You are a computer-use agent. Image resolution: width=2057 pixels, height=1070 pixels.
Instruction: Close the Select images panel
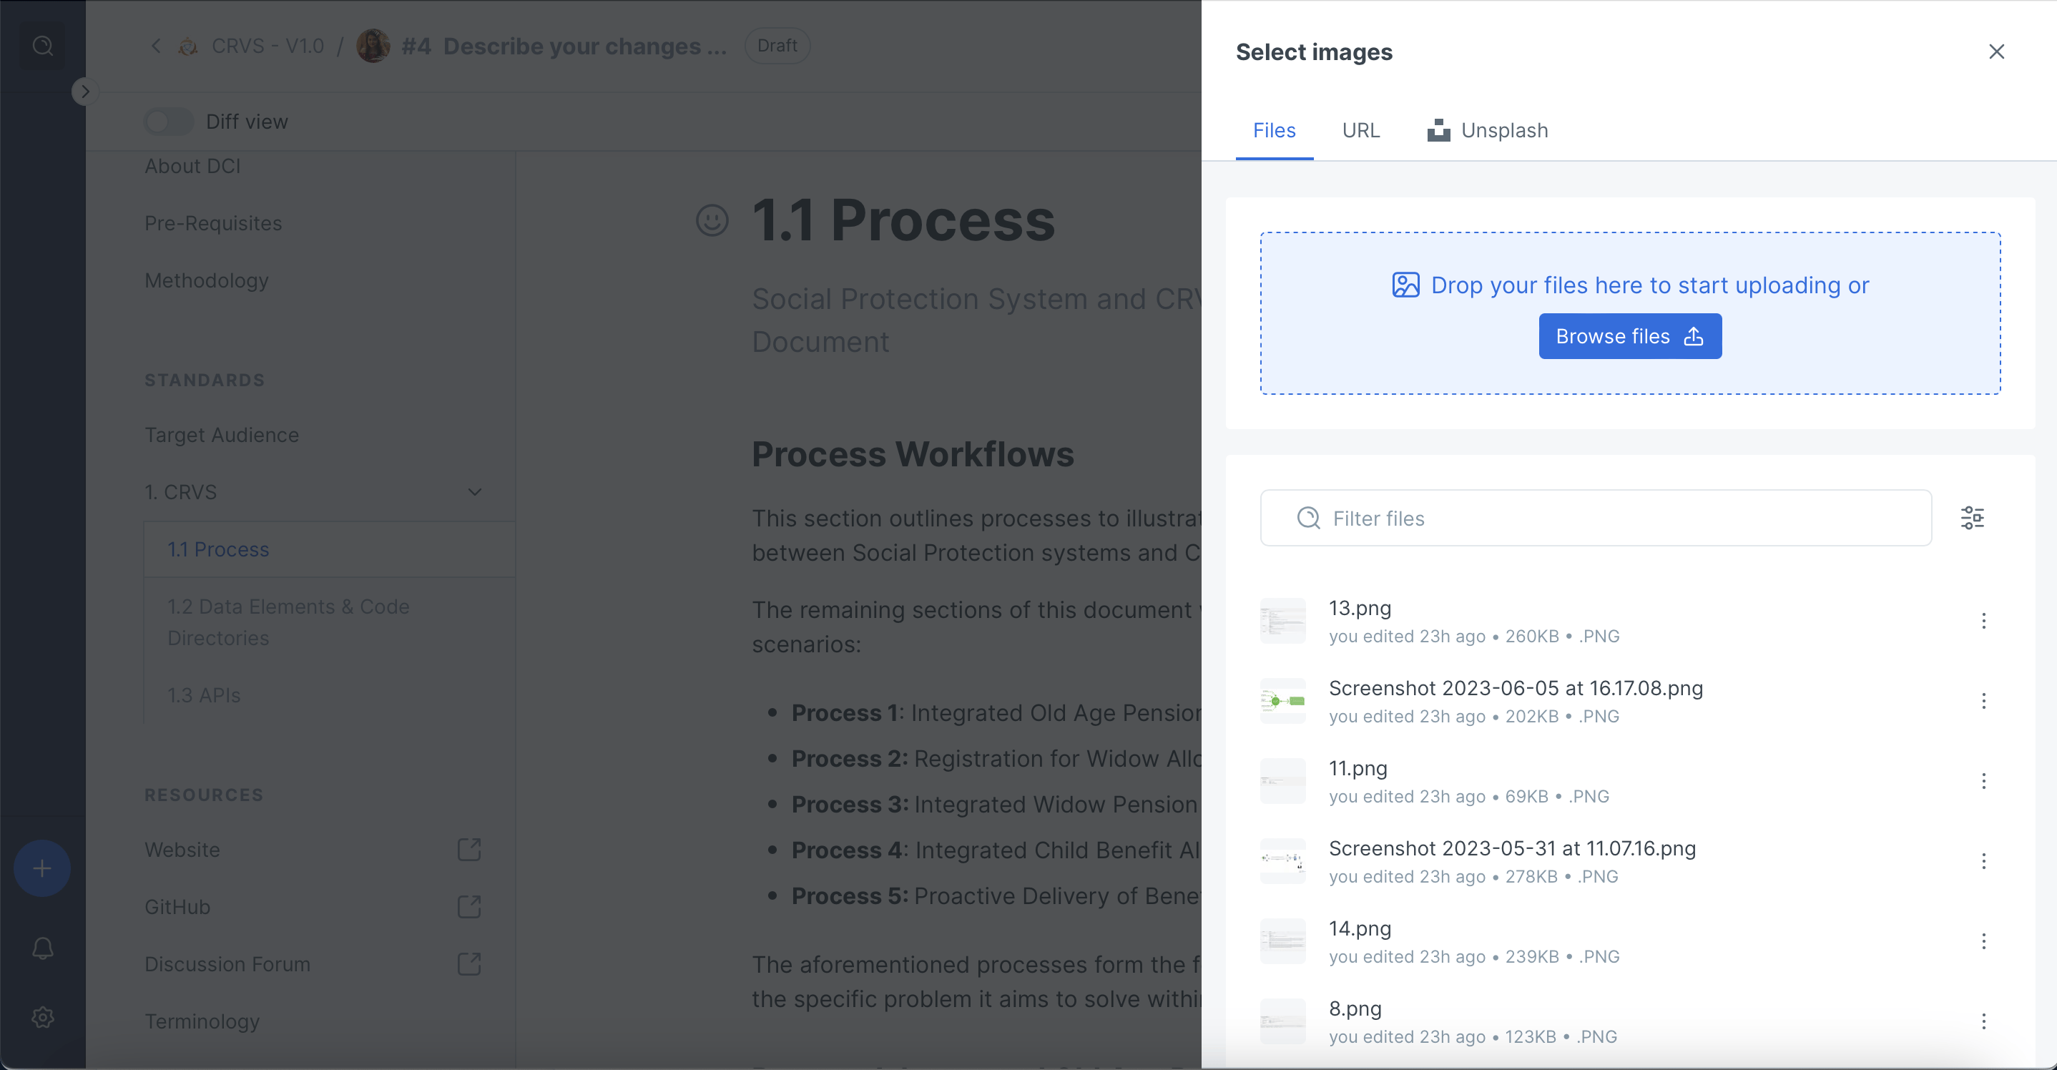click(x=1995, y=52)
